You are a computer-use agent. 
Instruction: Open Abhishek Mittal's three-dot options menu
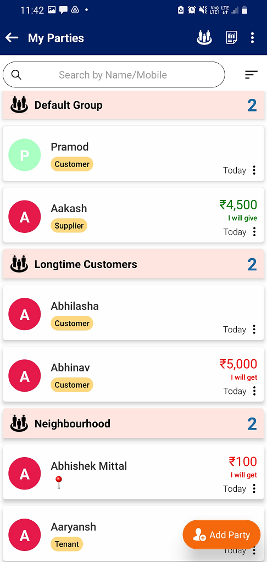(x=254, y=488)
